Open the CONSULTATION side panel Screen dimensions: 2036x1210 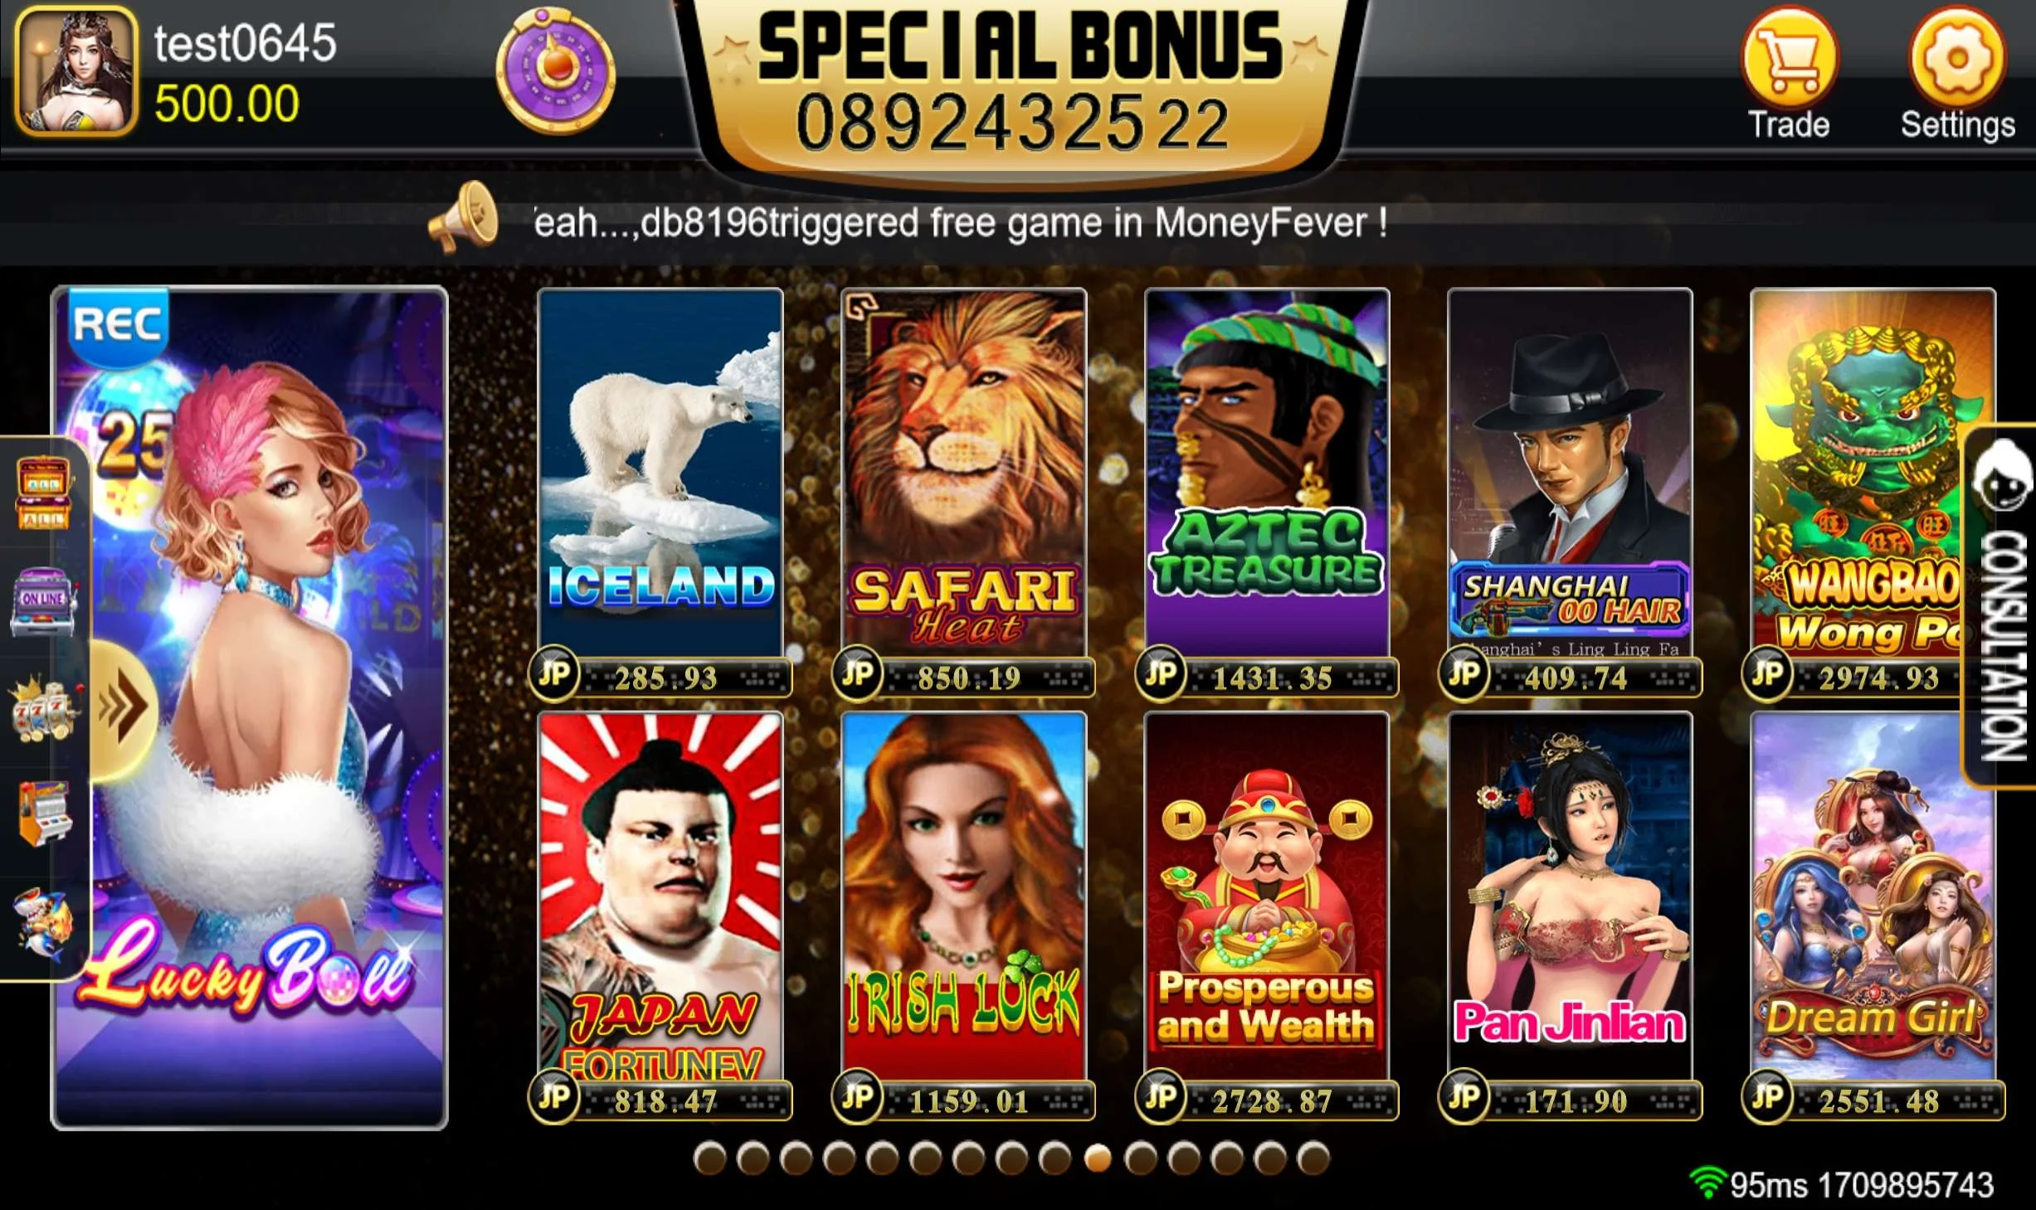click(x=2000, y=605)
